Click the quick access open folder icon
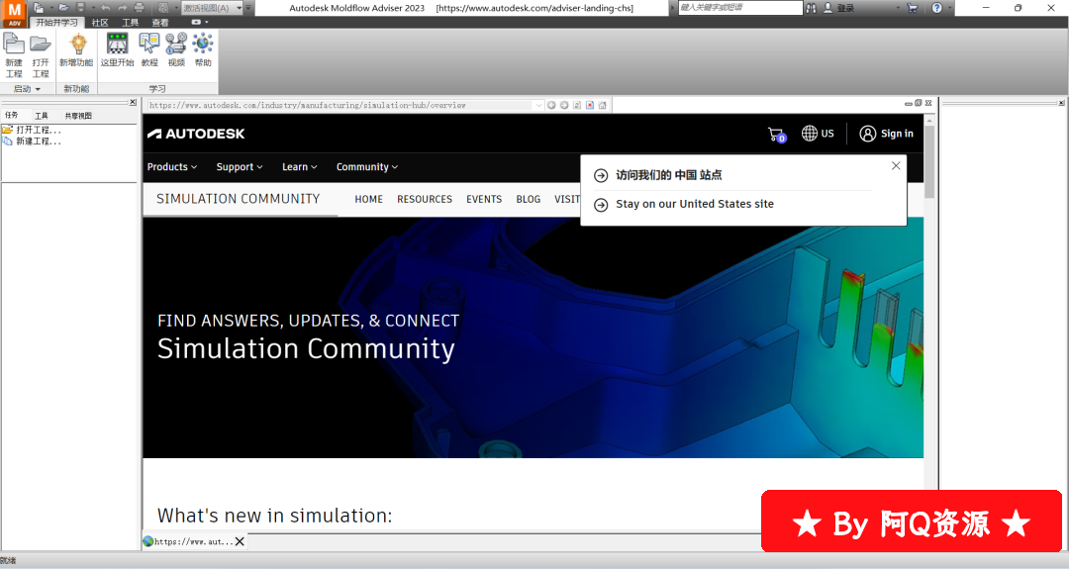 63,8
